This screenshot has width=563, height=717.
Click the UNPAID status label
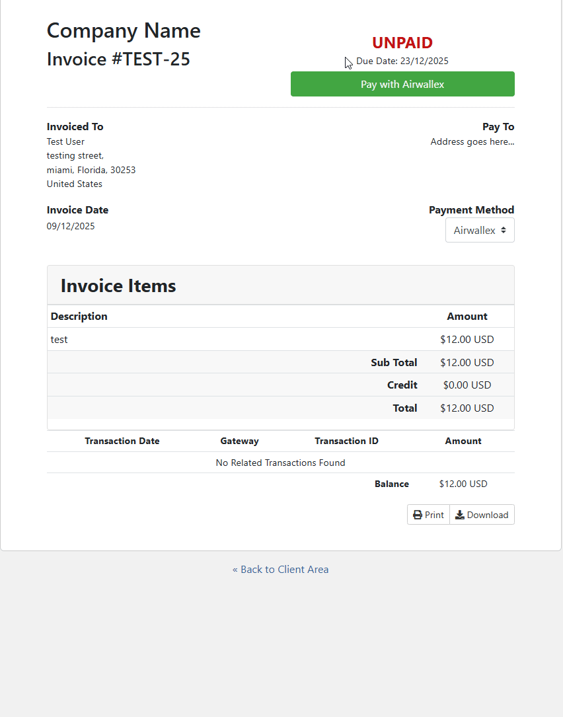click(402, 42)
